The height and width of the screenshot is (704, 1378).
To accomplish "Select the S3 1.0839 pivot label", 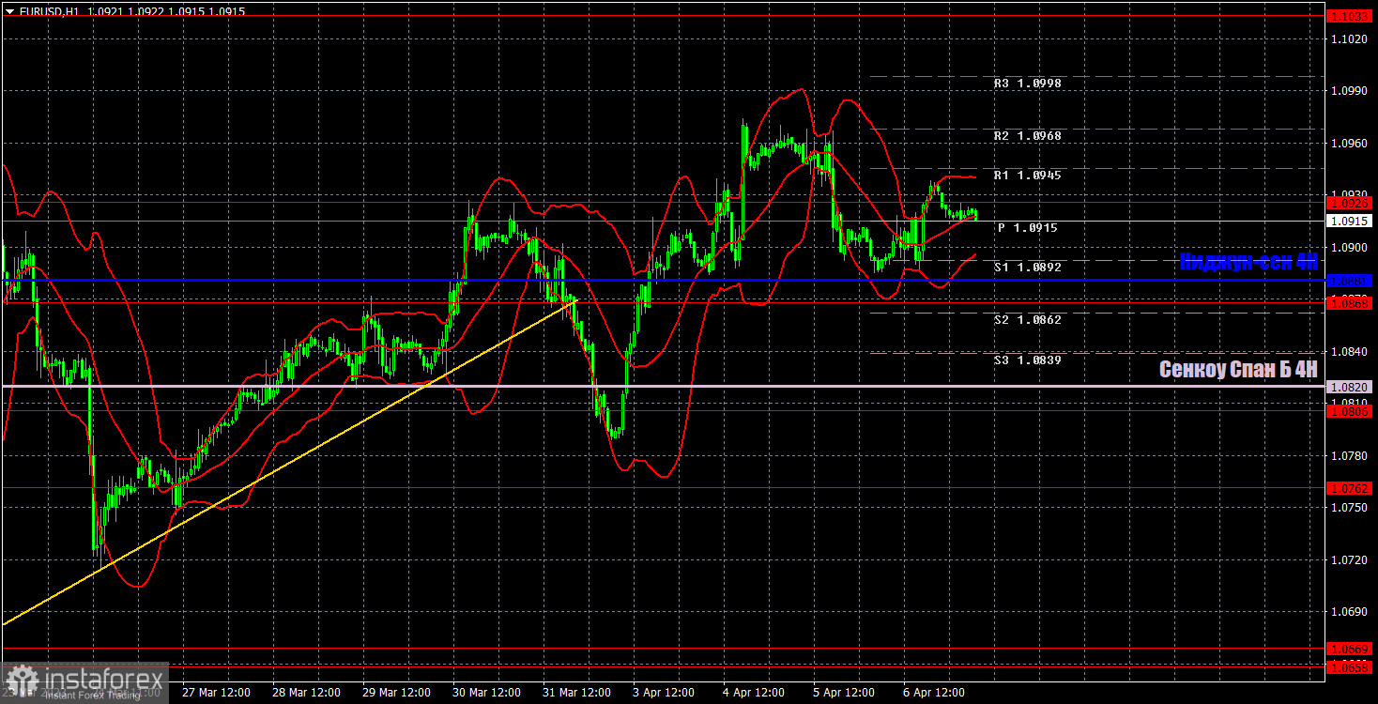I will click(x=1028, y=360).
